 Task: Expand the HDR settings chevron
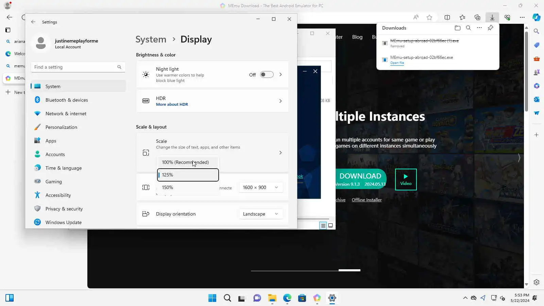pos(280,101)
